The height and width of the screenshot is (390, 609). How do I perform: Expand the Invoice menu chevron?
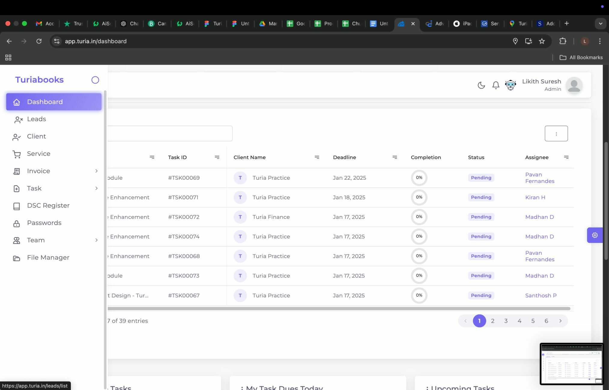pos(96,171)
